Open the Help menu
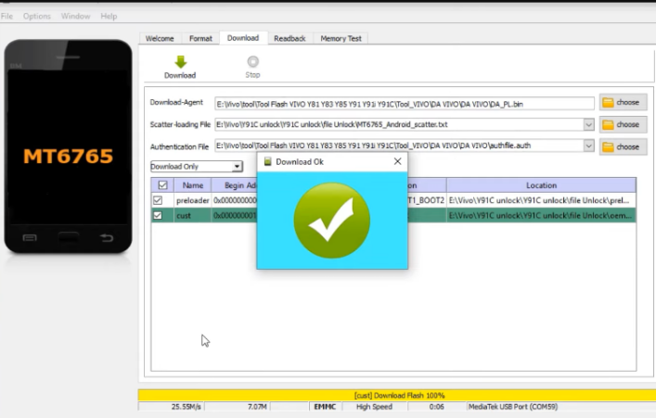The width and height of the screenshot is (656, 418). pos(109,17)
